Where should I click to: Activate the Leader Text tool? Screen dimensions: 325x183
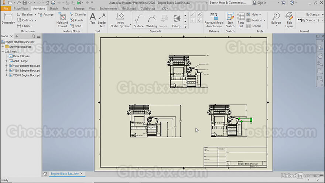[102, 20]
